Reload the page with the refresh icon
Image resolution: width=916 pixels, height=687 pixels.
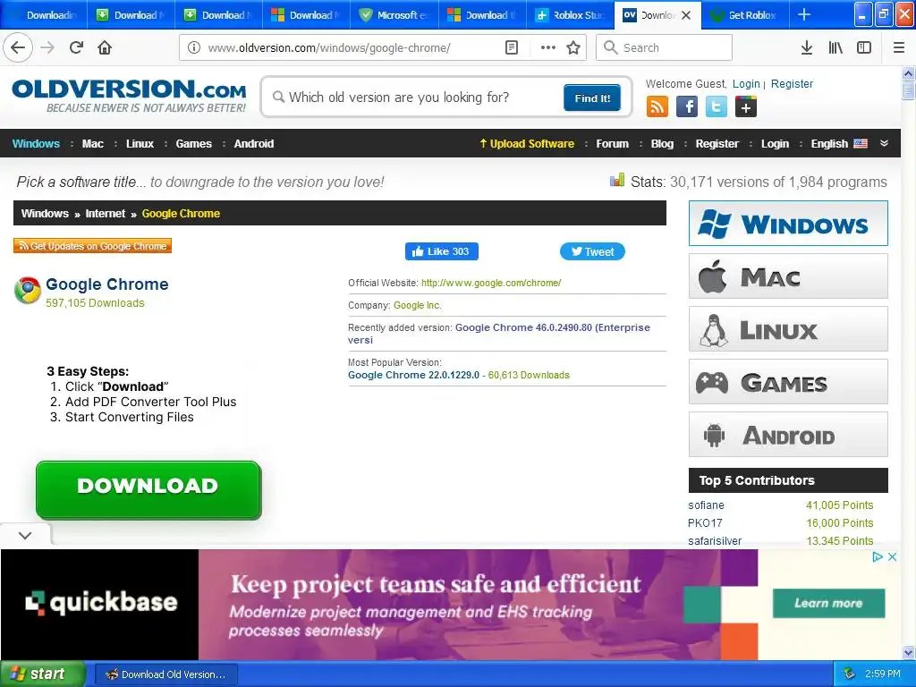click(76, 47)
